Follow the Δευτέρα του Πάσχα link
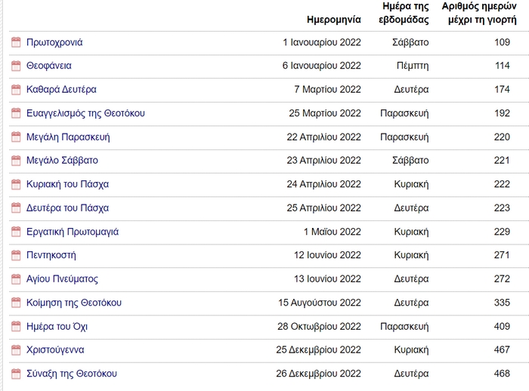The image size is (529, 391). [x=67, y=208]
